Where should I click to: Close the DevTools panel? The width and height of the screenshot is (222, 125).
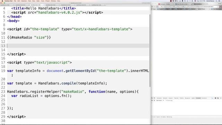point(221,98)
